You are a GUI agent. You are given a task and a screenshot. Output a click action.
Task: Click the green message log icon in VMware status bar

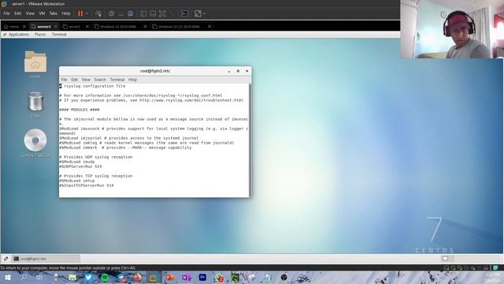coord(495,267)
